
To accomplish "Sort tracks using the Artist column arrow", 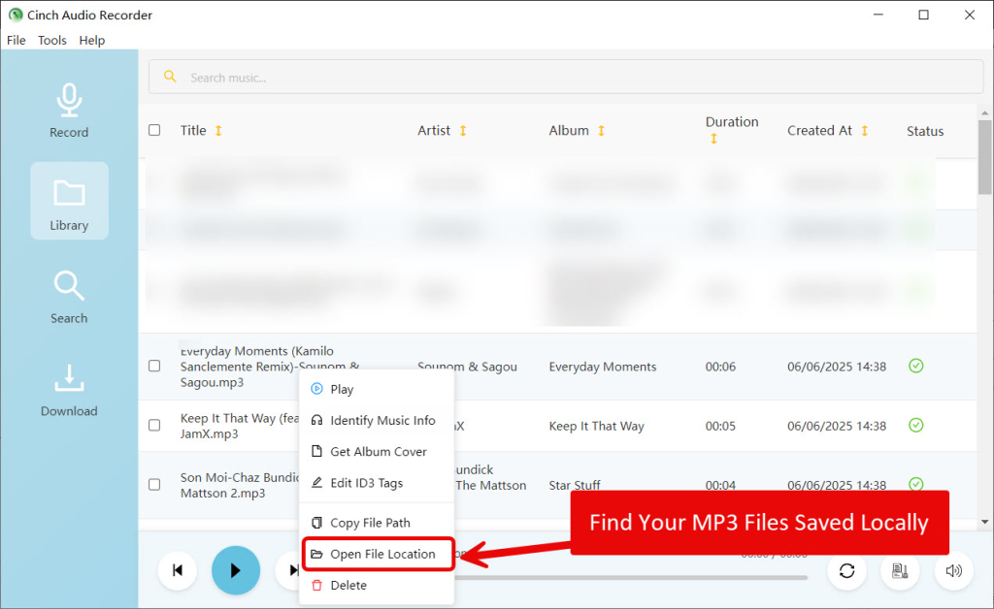I will pos(463,131).
